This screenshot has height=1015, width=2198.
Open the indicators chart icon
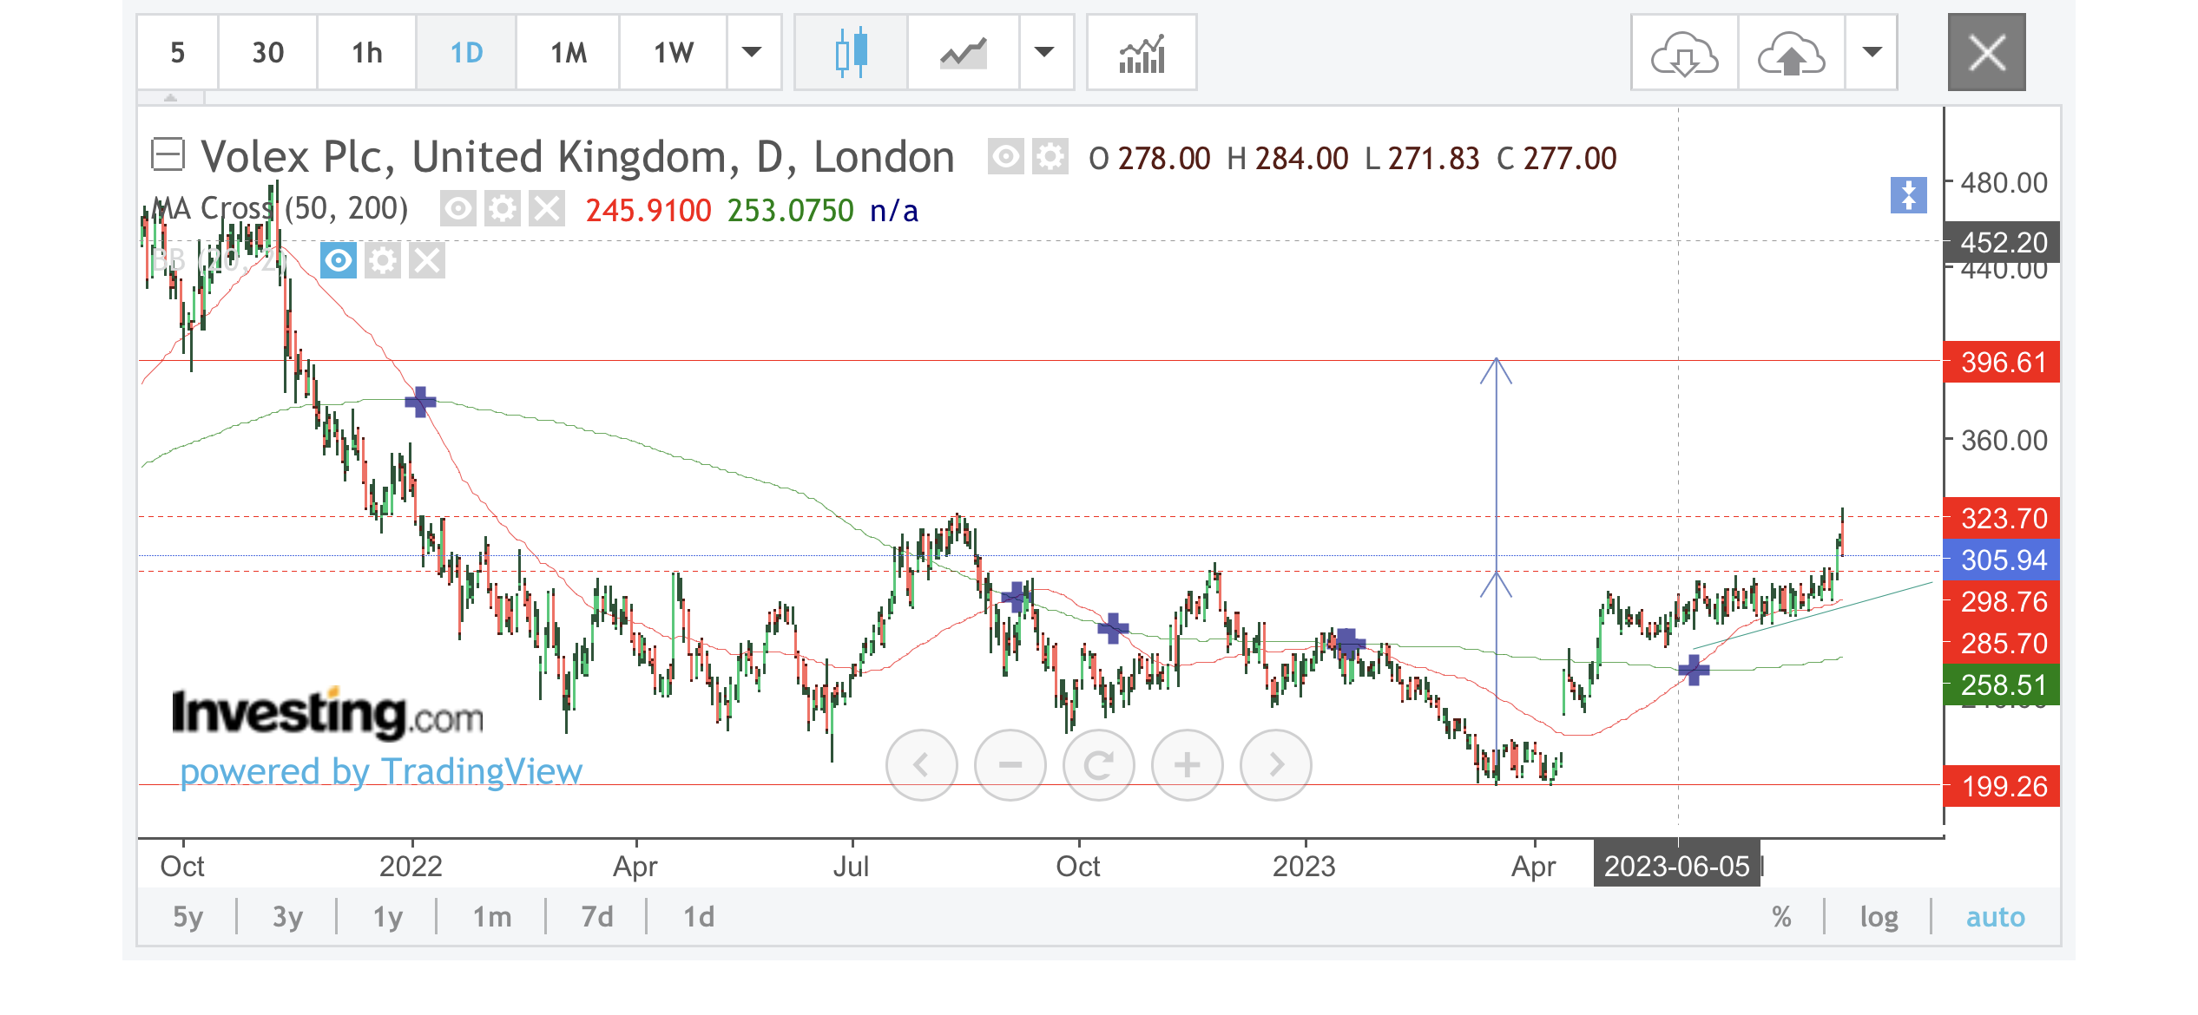[1142, 52]
